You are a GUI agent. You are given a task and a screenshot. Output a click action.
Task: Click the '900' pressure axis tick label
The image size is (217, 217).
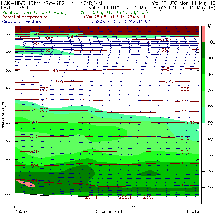pos(8,177)
